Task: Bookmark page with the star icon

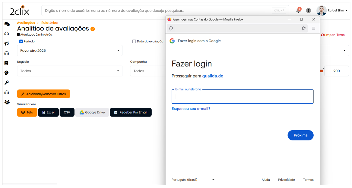Action: click(303, 28)
